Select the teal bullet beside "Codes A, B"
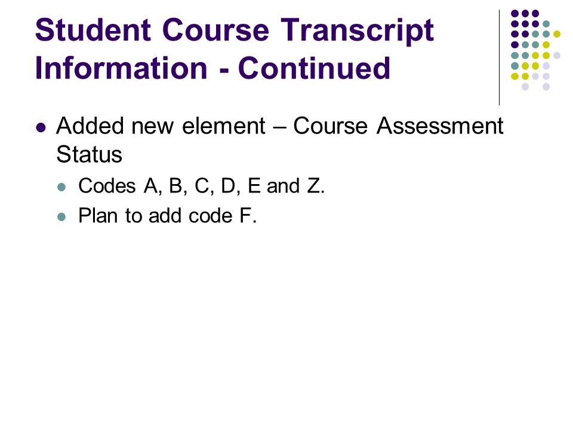The width and height of the screenshot is (573, 429). point(61,188)
